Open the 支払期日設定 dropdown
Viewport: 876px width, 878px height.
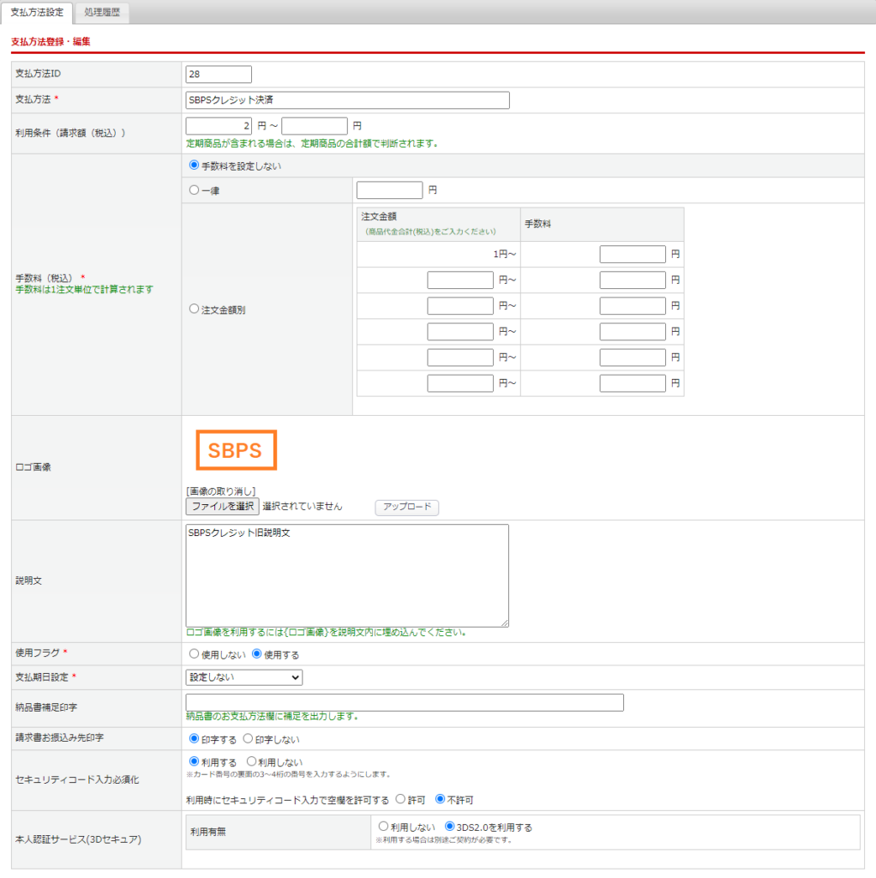point(244,677)
